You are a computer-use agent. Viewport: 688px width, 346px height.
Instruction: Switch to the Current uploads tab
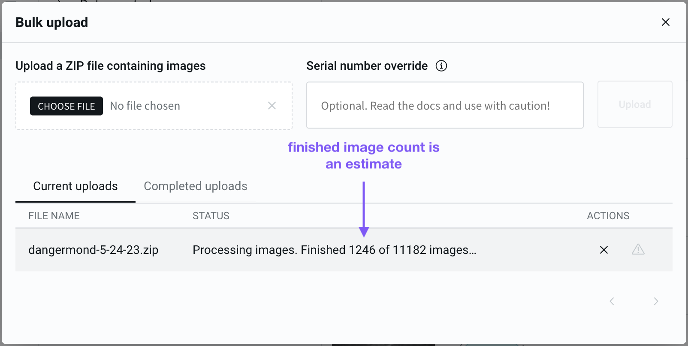(x=75, y=186)
